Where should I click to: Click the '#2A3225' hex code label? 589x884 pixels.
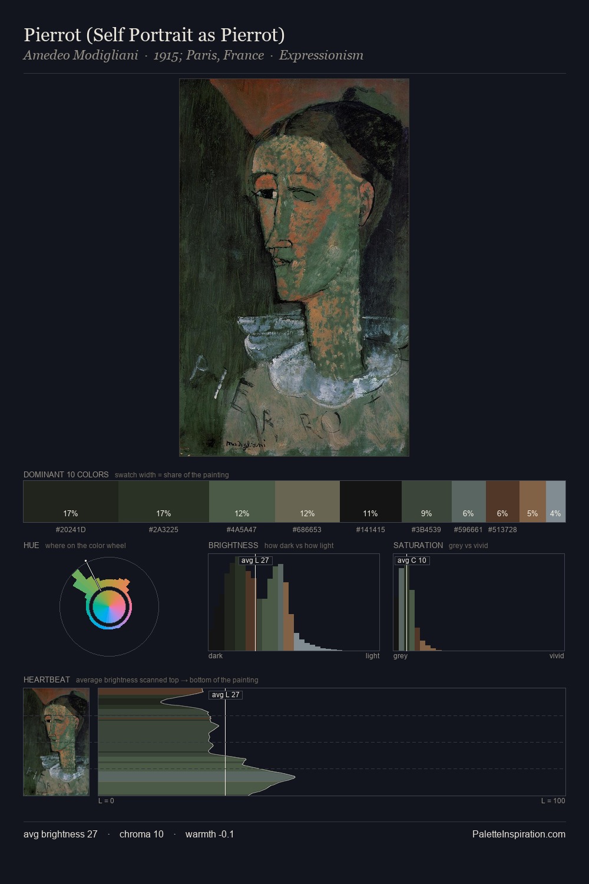[164, 530]
